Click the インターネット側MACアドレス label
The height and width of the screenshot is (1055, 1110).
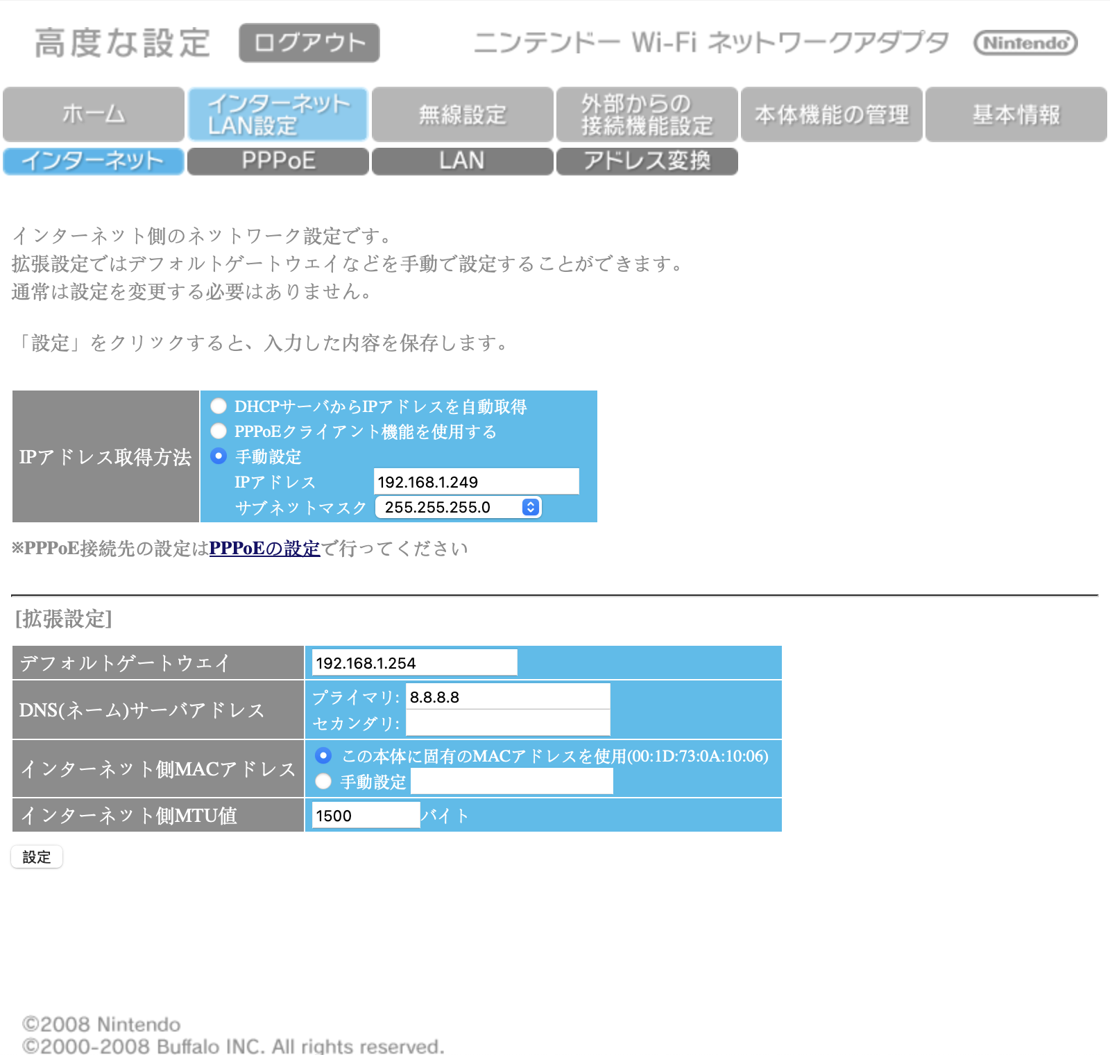(x=158, y=769)
